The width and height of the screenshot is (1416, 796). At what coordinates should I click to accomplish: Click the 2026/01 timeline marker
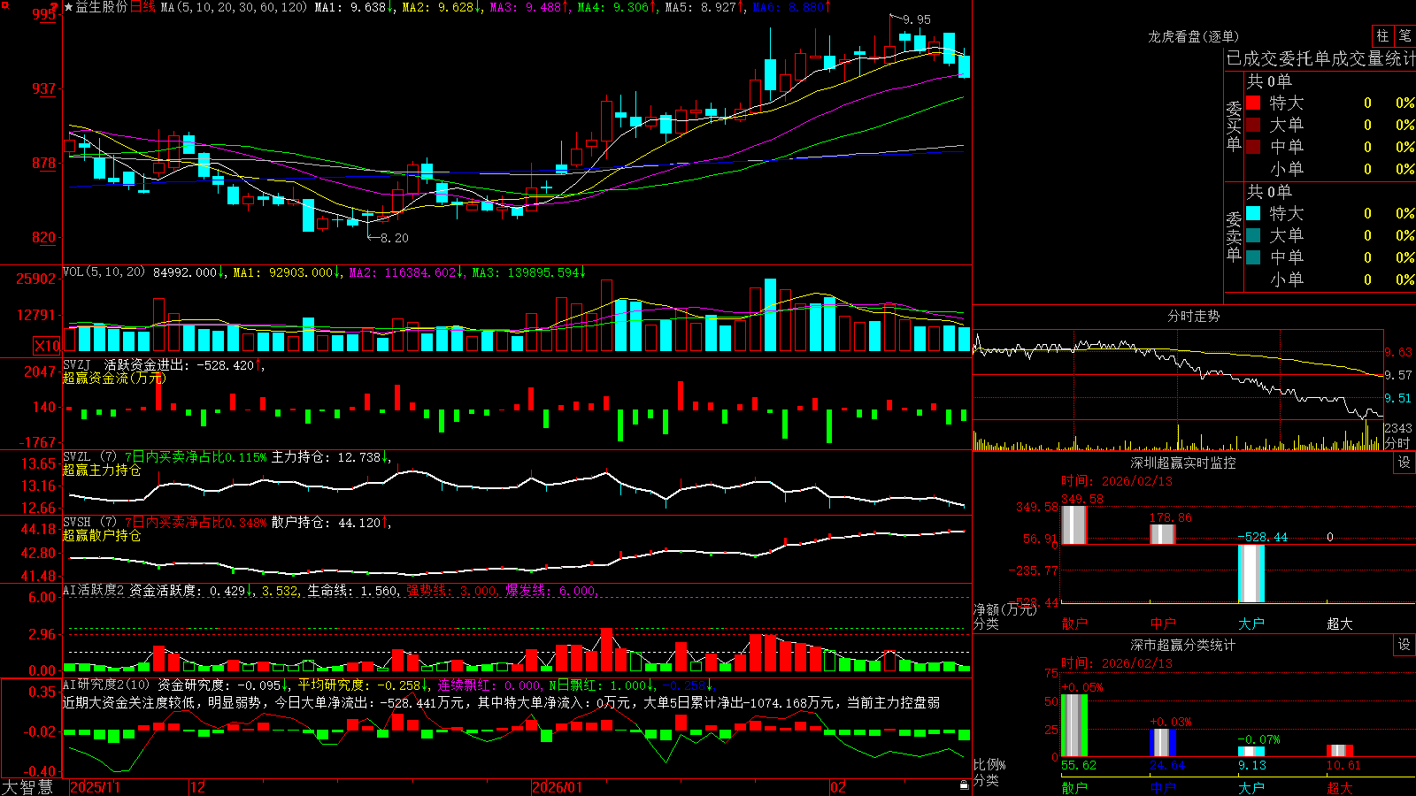click(558, 787)
